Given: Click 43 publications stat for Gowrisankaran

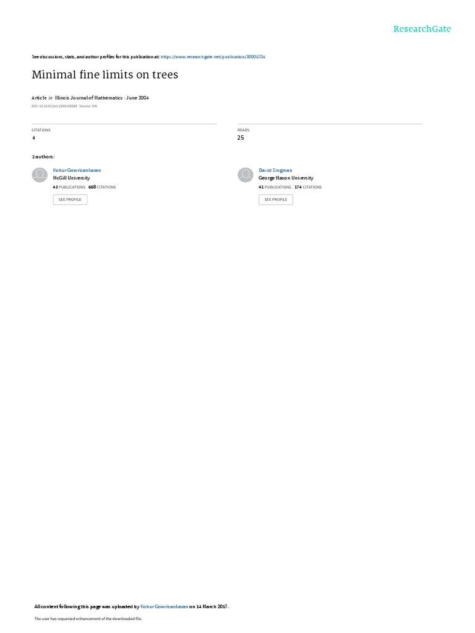Looking at the screenshot, I should pos(69,187).
